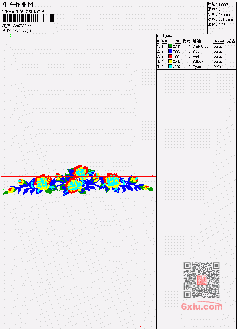Click the Red description text
This screenshot has width=237, height=329.
[196, 57]
